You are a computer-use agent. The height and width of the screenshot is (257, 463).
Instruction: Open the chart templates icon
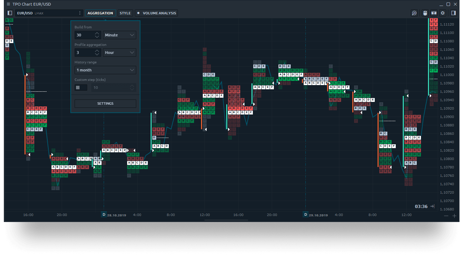coord(434,13)
